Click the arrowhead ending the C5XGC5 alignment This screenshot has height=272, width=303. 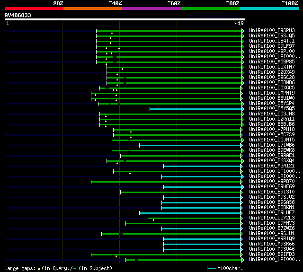click(241, 88)
